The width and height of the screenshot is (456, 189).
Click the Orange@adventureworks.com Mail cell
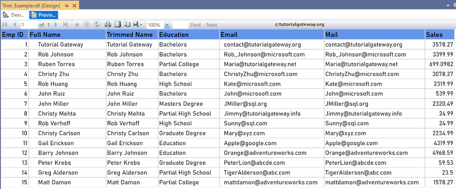point(375,153)
